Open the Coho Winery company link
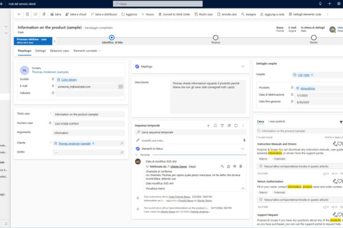 (x=69, y=80)
